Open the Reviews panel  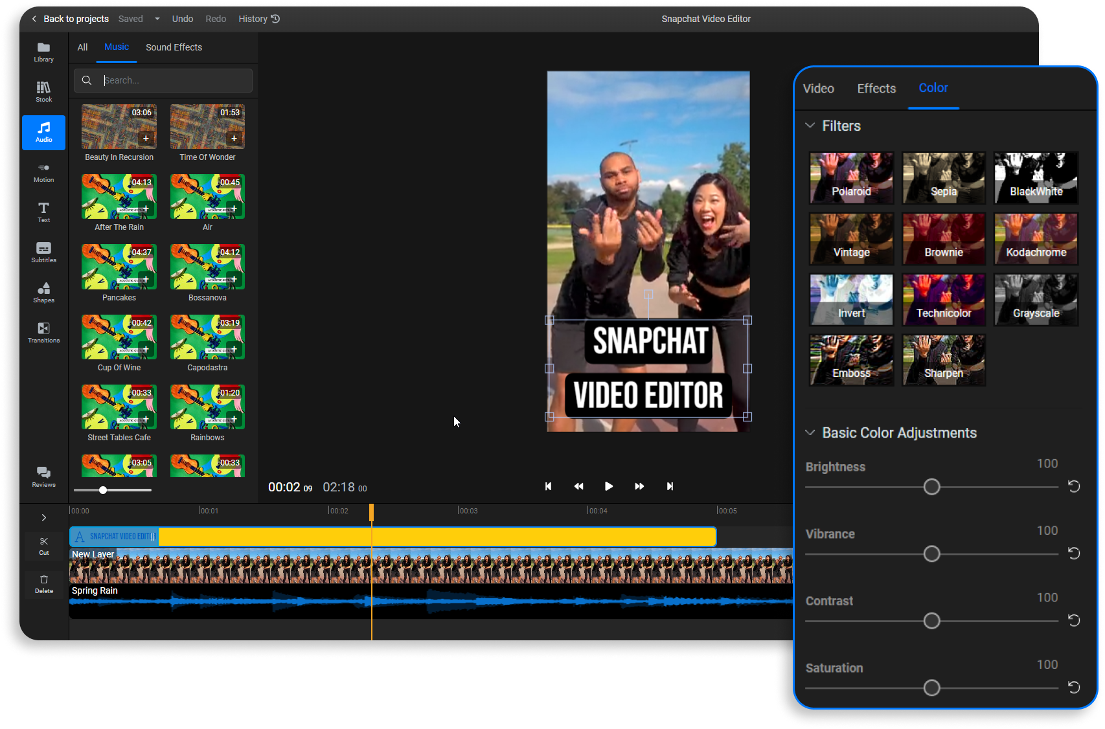click(x=43, y=475)
